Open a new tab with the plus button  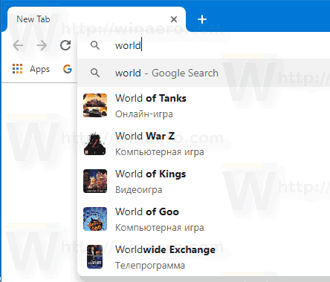pos(202,19)
